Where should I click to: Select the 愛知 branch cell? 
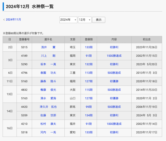tap(73, 132)
